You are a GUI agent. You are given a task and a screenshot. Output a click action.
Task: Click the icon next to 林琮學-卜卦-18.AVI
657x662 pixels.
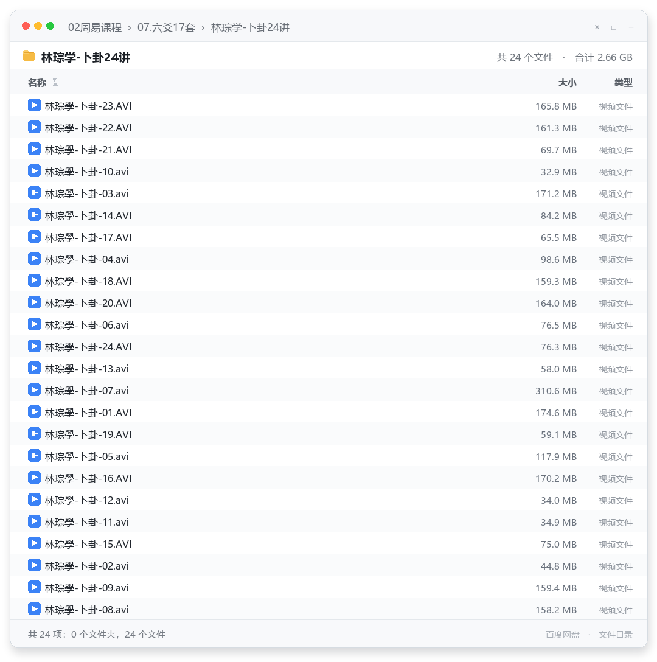(34, 280)
